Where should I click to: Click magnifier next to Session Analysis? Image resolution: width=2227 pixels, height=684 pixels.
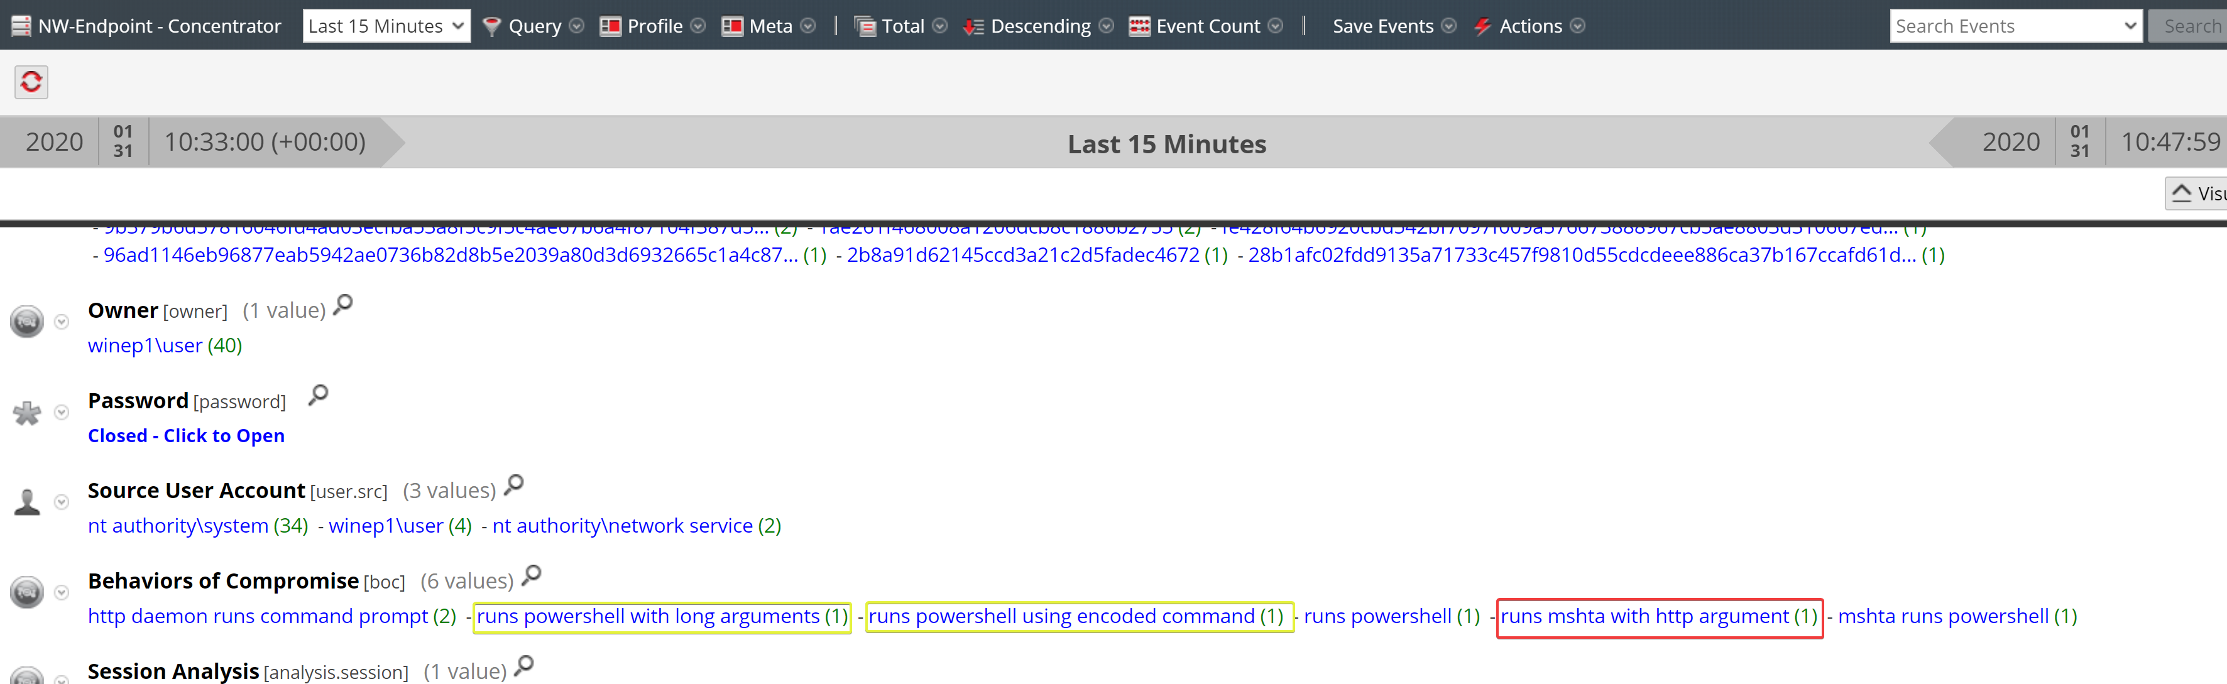524,665
